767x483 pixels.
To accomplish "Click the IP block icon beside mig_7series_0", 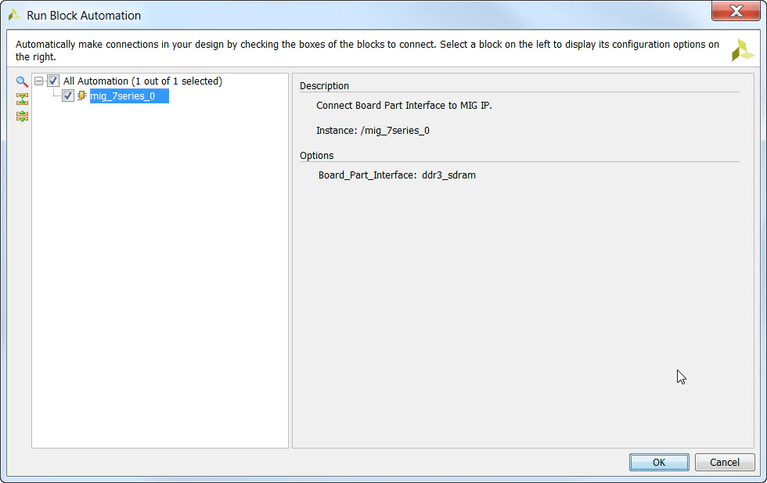I will click(x=82, y=96).
